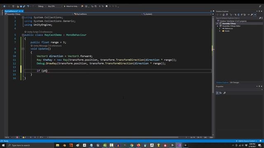Open the Assembly-CSharp project navigation dropdown
This screenshot has height=148, width=264.
point(39,14)
